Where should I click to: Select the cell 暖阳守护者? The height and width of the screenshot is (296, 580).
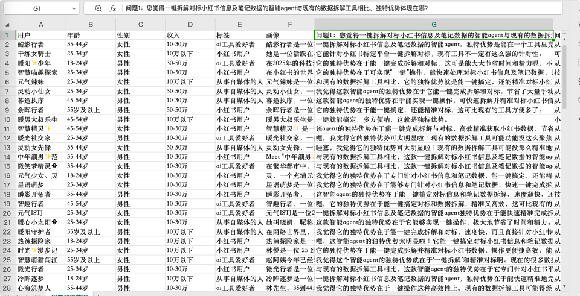click(x=41, y=231)
